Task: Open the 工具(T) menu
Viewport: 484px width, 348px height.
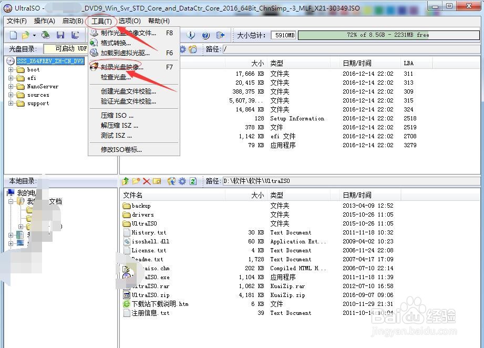Action: click(x=101, y=21)
